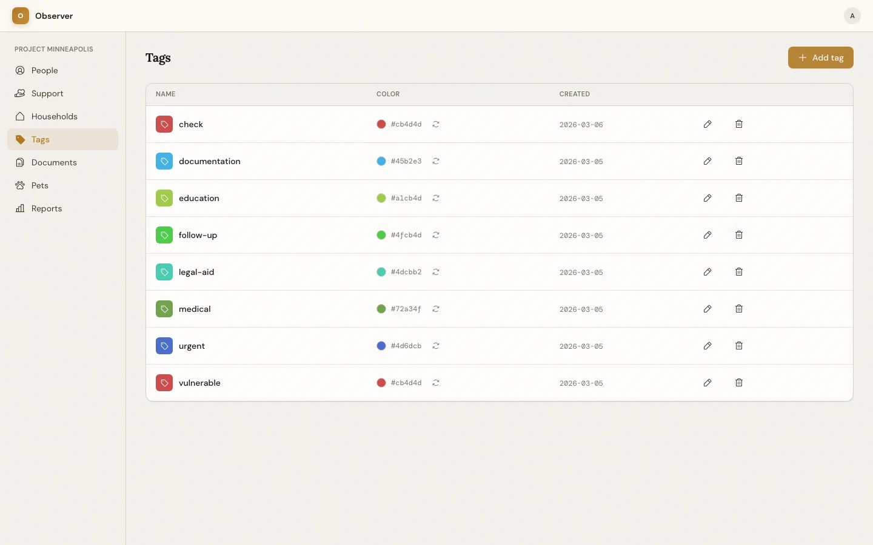Click the blue color swatch for urgent
The image size is (873, 545).
click(381, 346)
